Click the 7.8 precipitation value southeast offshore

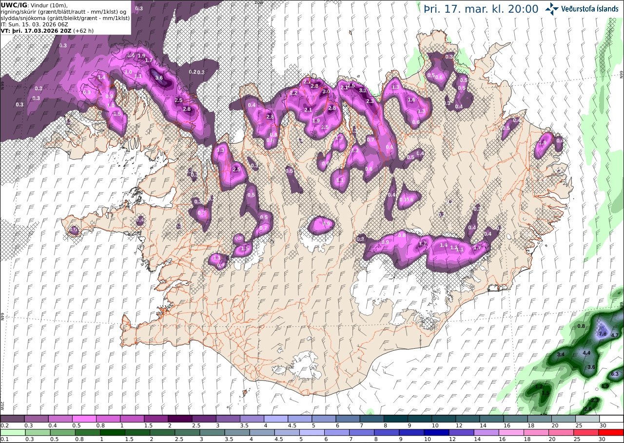click(602, 334)
